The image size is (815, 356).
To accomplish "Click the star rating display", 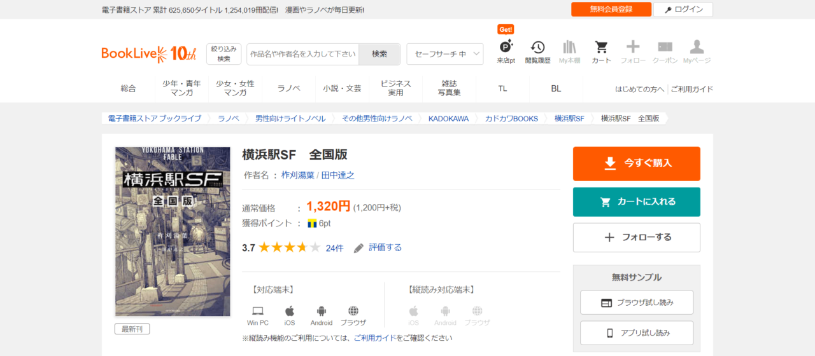I will tap(289, 248).
